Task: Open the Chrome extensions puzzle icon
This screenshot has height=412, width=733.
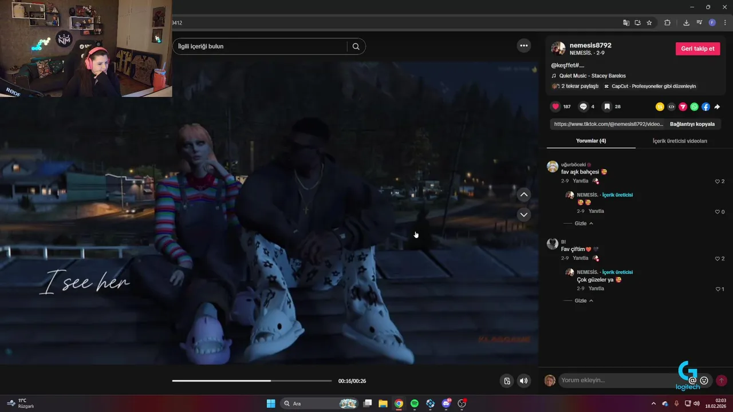Action: tap(667, 23)
